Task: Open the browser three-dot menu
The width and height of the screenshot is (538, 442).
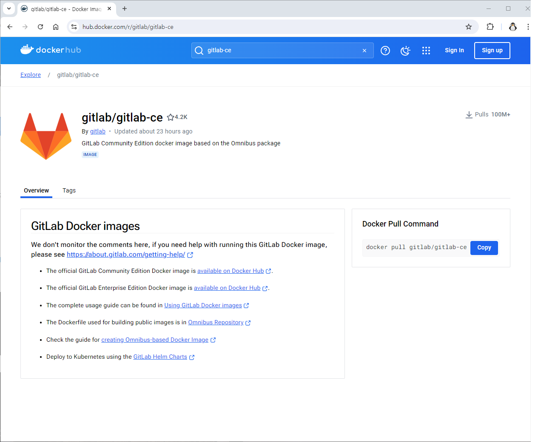Action: click(x=528, y=27)
